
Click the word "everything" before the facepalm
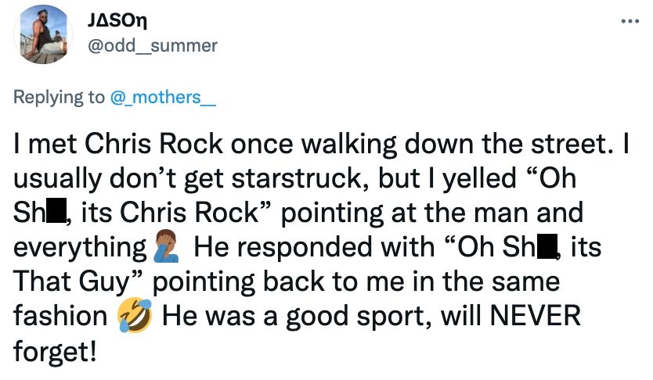[x=77, y=249]
